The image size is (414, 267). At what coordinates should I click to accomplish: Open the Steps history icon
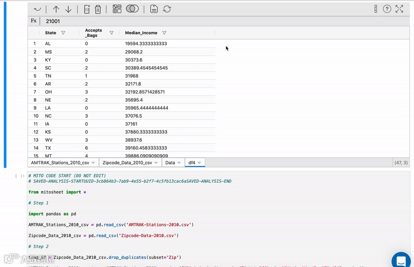pos(376,9)
